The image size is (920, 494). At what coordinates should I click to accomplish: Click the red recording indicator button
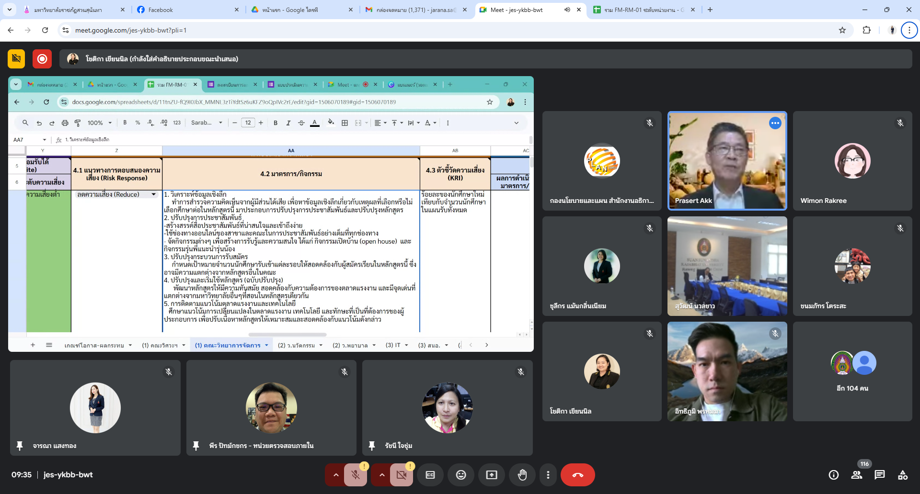click(42, 59)
